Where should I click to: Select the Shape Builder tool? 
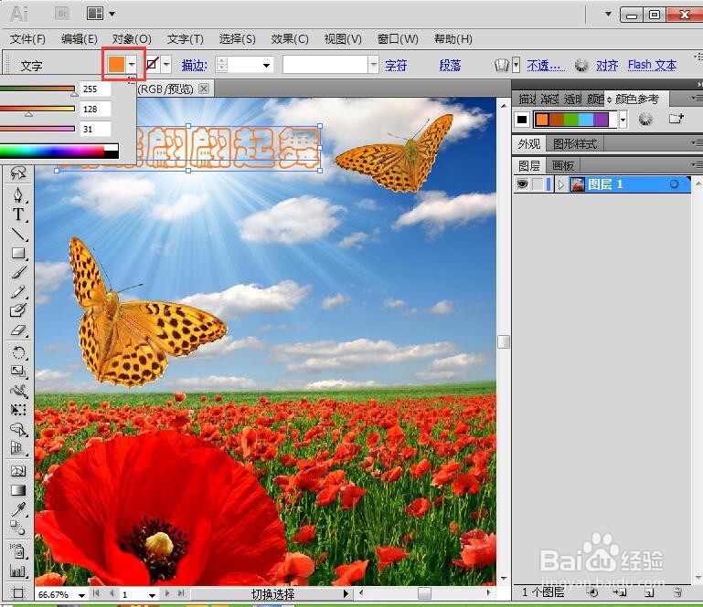click(x=18, y=429)
